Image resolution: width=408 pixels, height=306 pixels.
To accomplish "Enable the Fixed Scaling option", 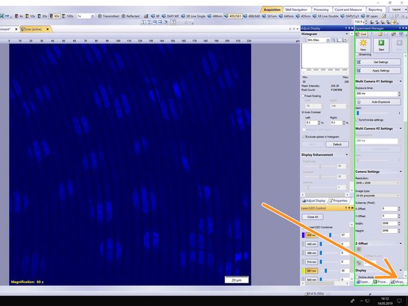I will [303, 96].
